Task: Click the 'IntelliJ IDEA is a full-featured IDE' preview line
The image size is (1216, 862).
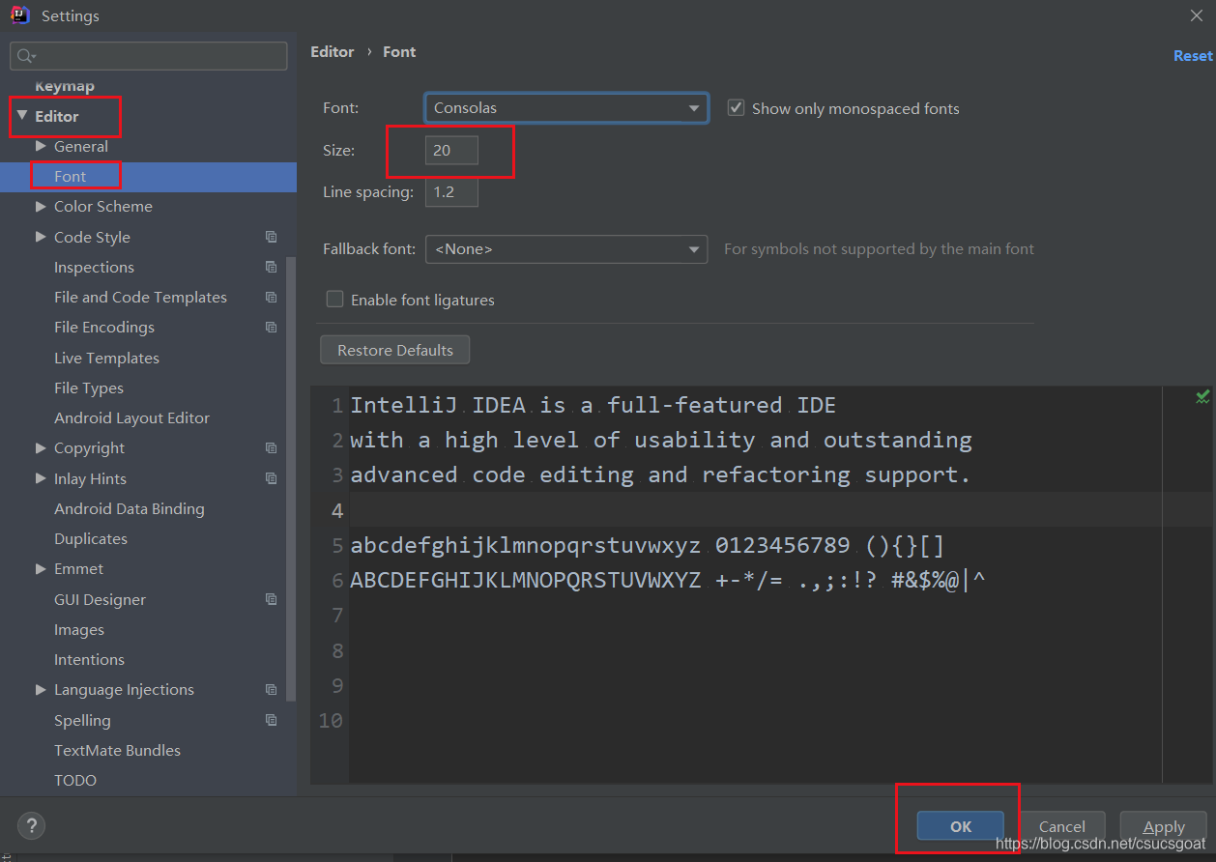Action: pyautogui.click(x=593, y=405)
